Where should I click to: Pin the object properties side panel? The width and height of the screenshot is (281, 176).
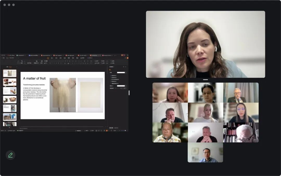click(124, 67)
